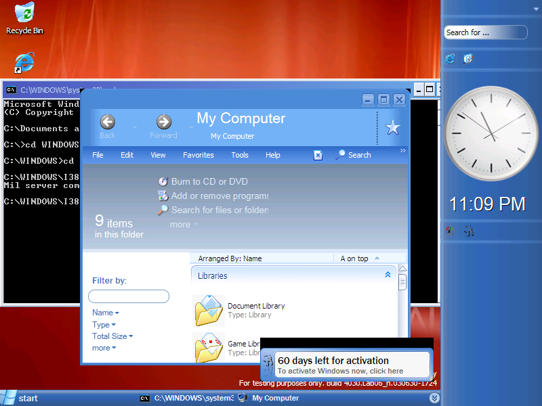Switch to command prompt taskbar button
The width and height of the screenshot is (542, 406).
(187, 398)
